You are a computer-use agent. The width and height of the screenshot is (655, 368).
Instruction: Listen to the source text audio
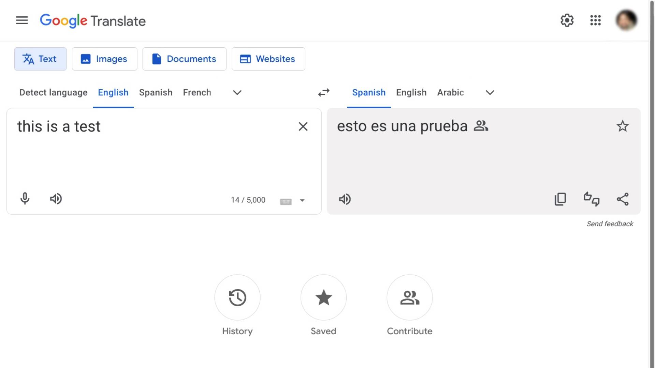pos(56,199)
